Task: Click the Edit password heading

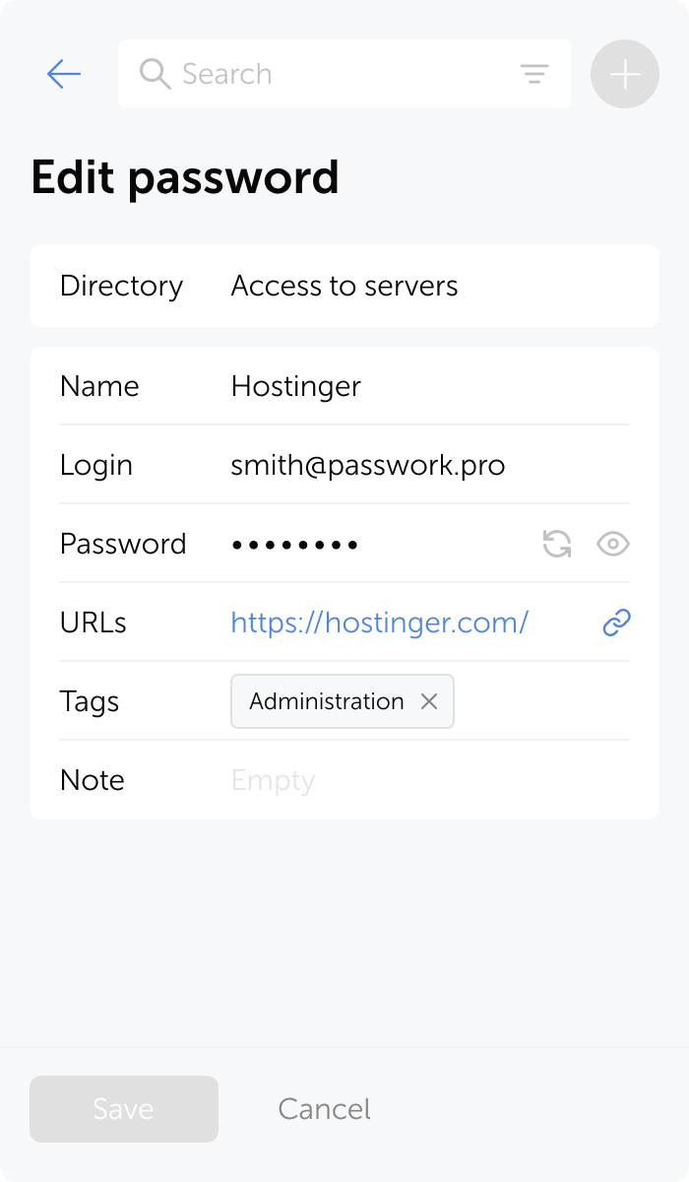Action: click(x=185, y=178)
